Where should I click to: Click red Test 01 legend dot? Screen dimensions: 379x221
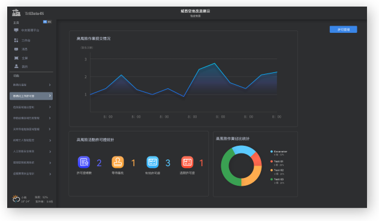pyautogui.click(x=272, y=161)
